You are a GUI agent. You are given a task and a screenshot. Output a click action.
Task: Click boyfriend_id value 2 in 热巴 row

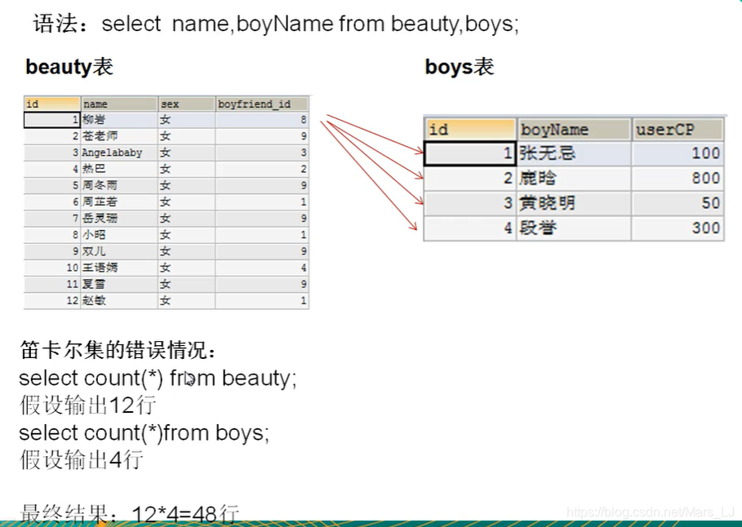(x=262, y=169)
